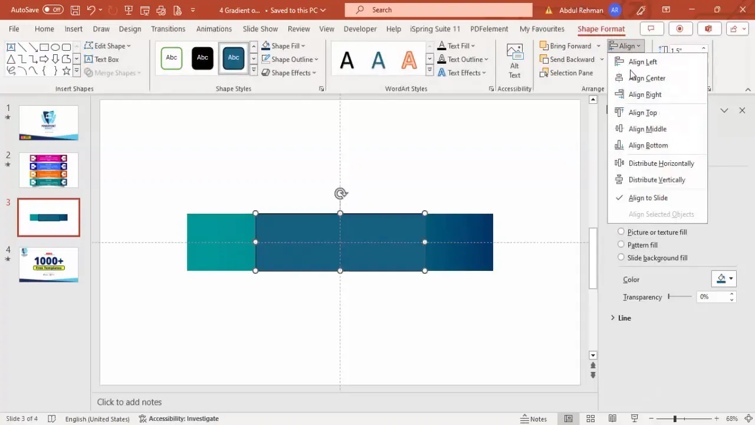Click the Undo arrow icon
The height and width of the screenshot is (425, 755).
(x=91, y=10)
